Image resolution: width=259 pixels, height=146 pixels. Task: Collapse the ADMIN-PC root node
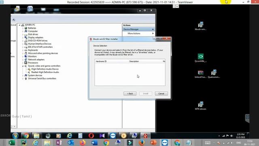pos(19,25)
